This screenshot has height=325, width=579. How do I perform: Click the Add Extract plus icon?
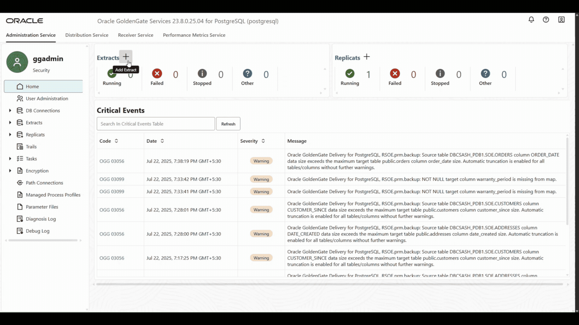click(126, 57)
